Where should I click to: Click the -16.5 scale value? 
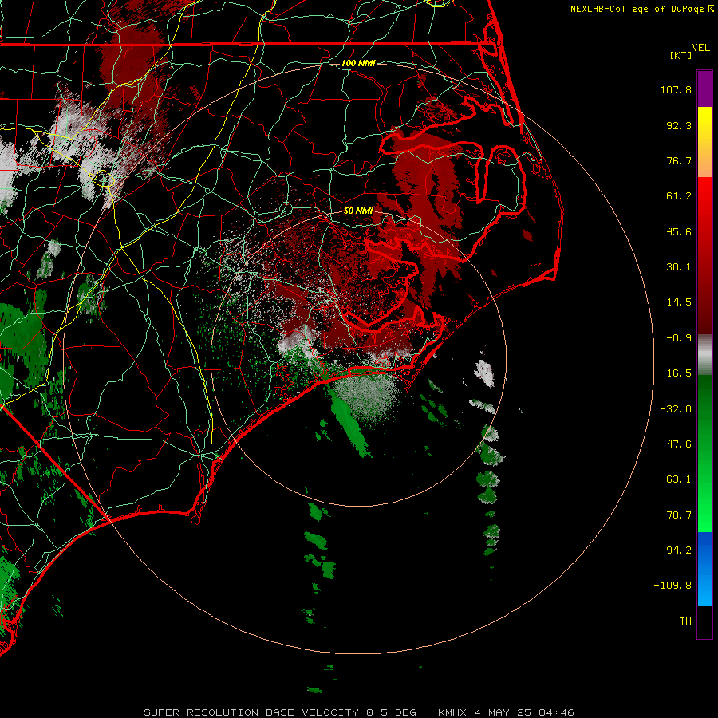point(676,373)
